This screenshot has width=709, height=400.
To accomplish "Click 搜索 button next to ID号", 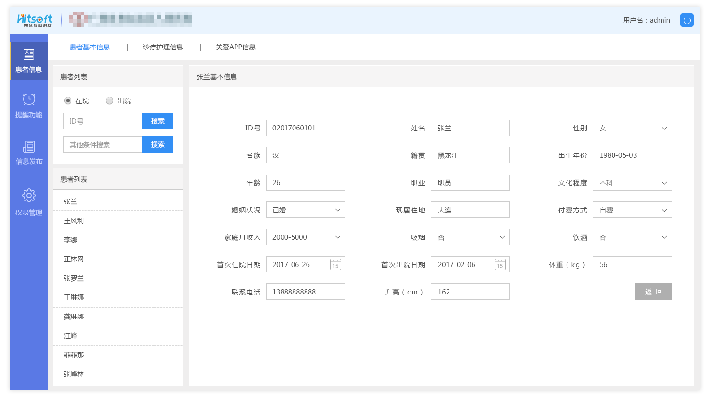I will click(x=157, y=121).
